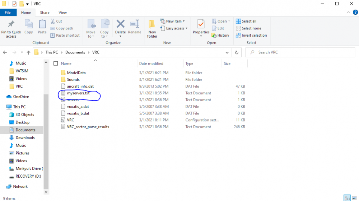The width and height of the screenshot is (359, 201).
Task: Click the Copy path button
Action: point(62,28)
